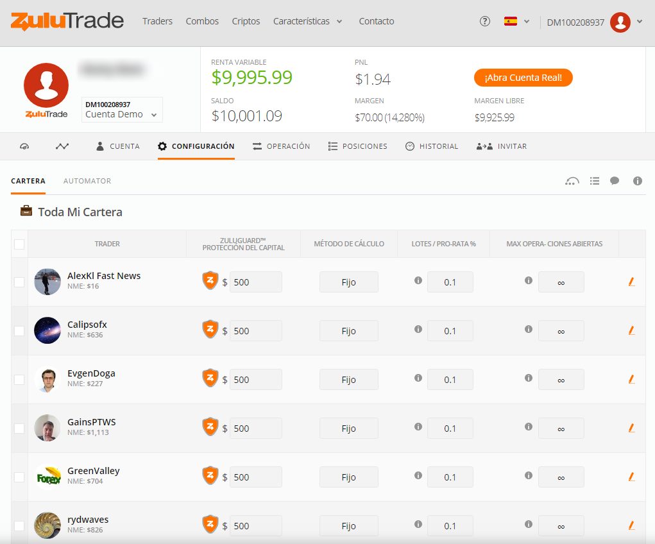
Task: Open Fijo calculation method for EvgenDoga
Action: (x=349, y=380)
